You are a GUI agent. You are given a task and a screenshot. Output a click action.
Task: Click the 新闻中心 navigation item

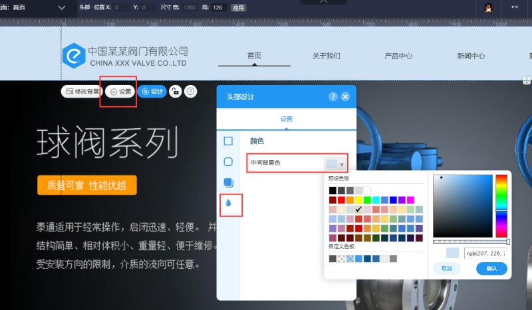471,56
